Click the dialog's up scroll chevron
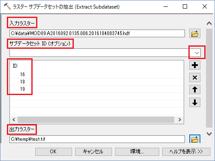Screen dimensions: 215x161 point(209,23)
